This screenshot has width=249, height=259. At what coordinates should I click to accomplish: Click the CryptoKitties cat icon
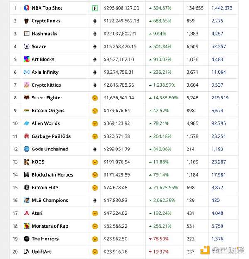click(x=27, y=85)
